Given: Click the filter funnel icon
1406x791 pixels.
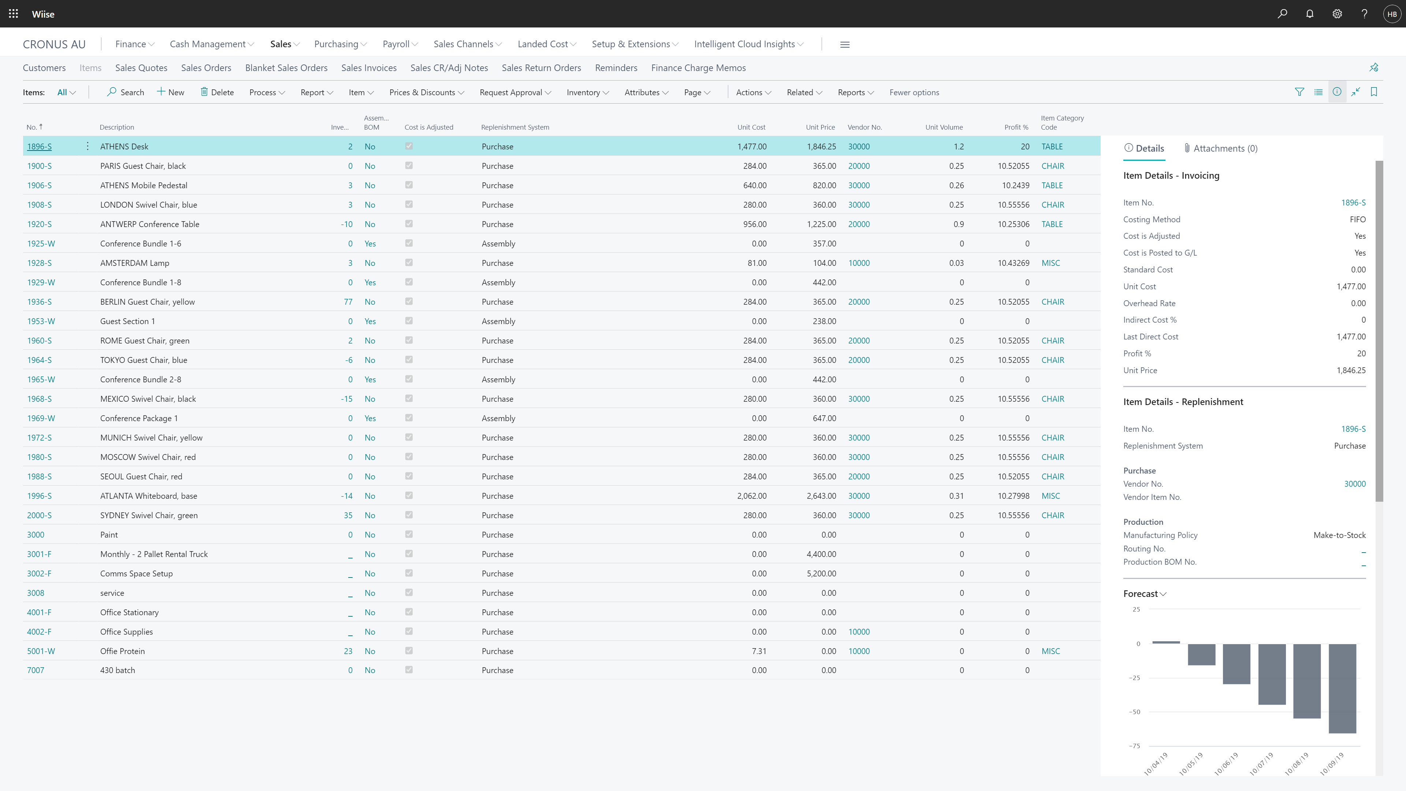Looking at the screenshot, I should coord(1299,92).
